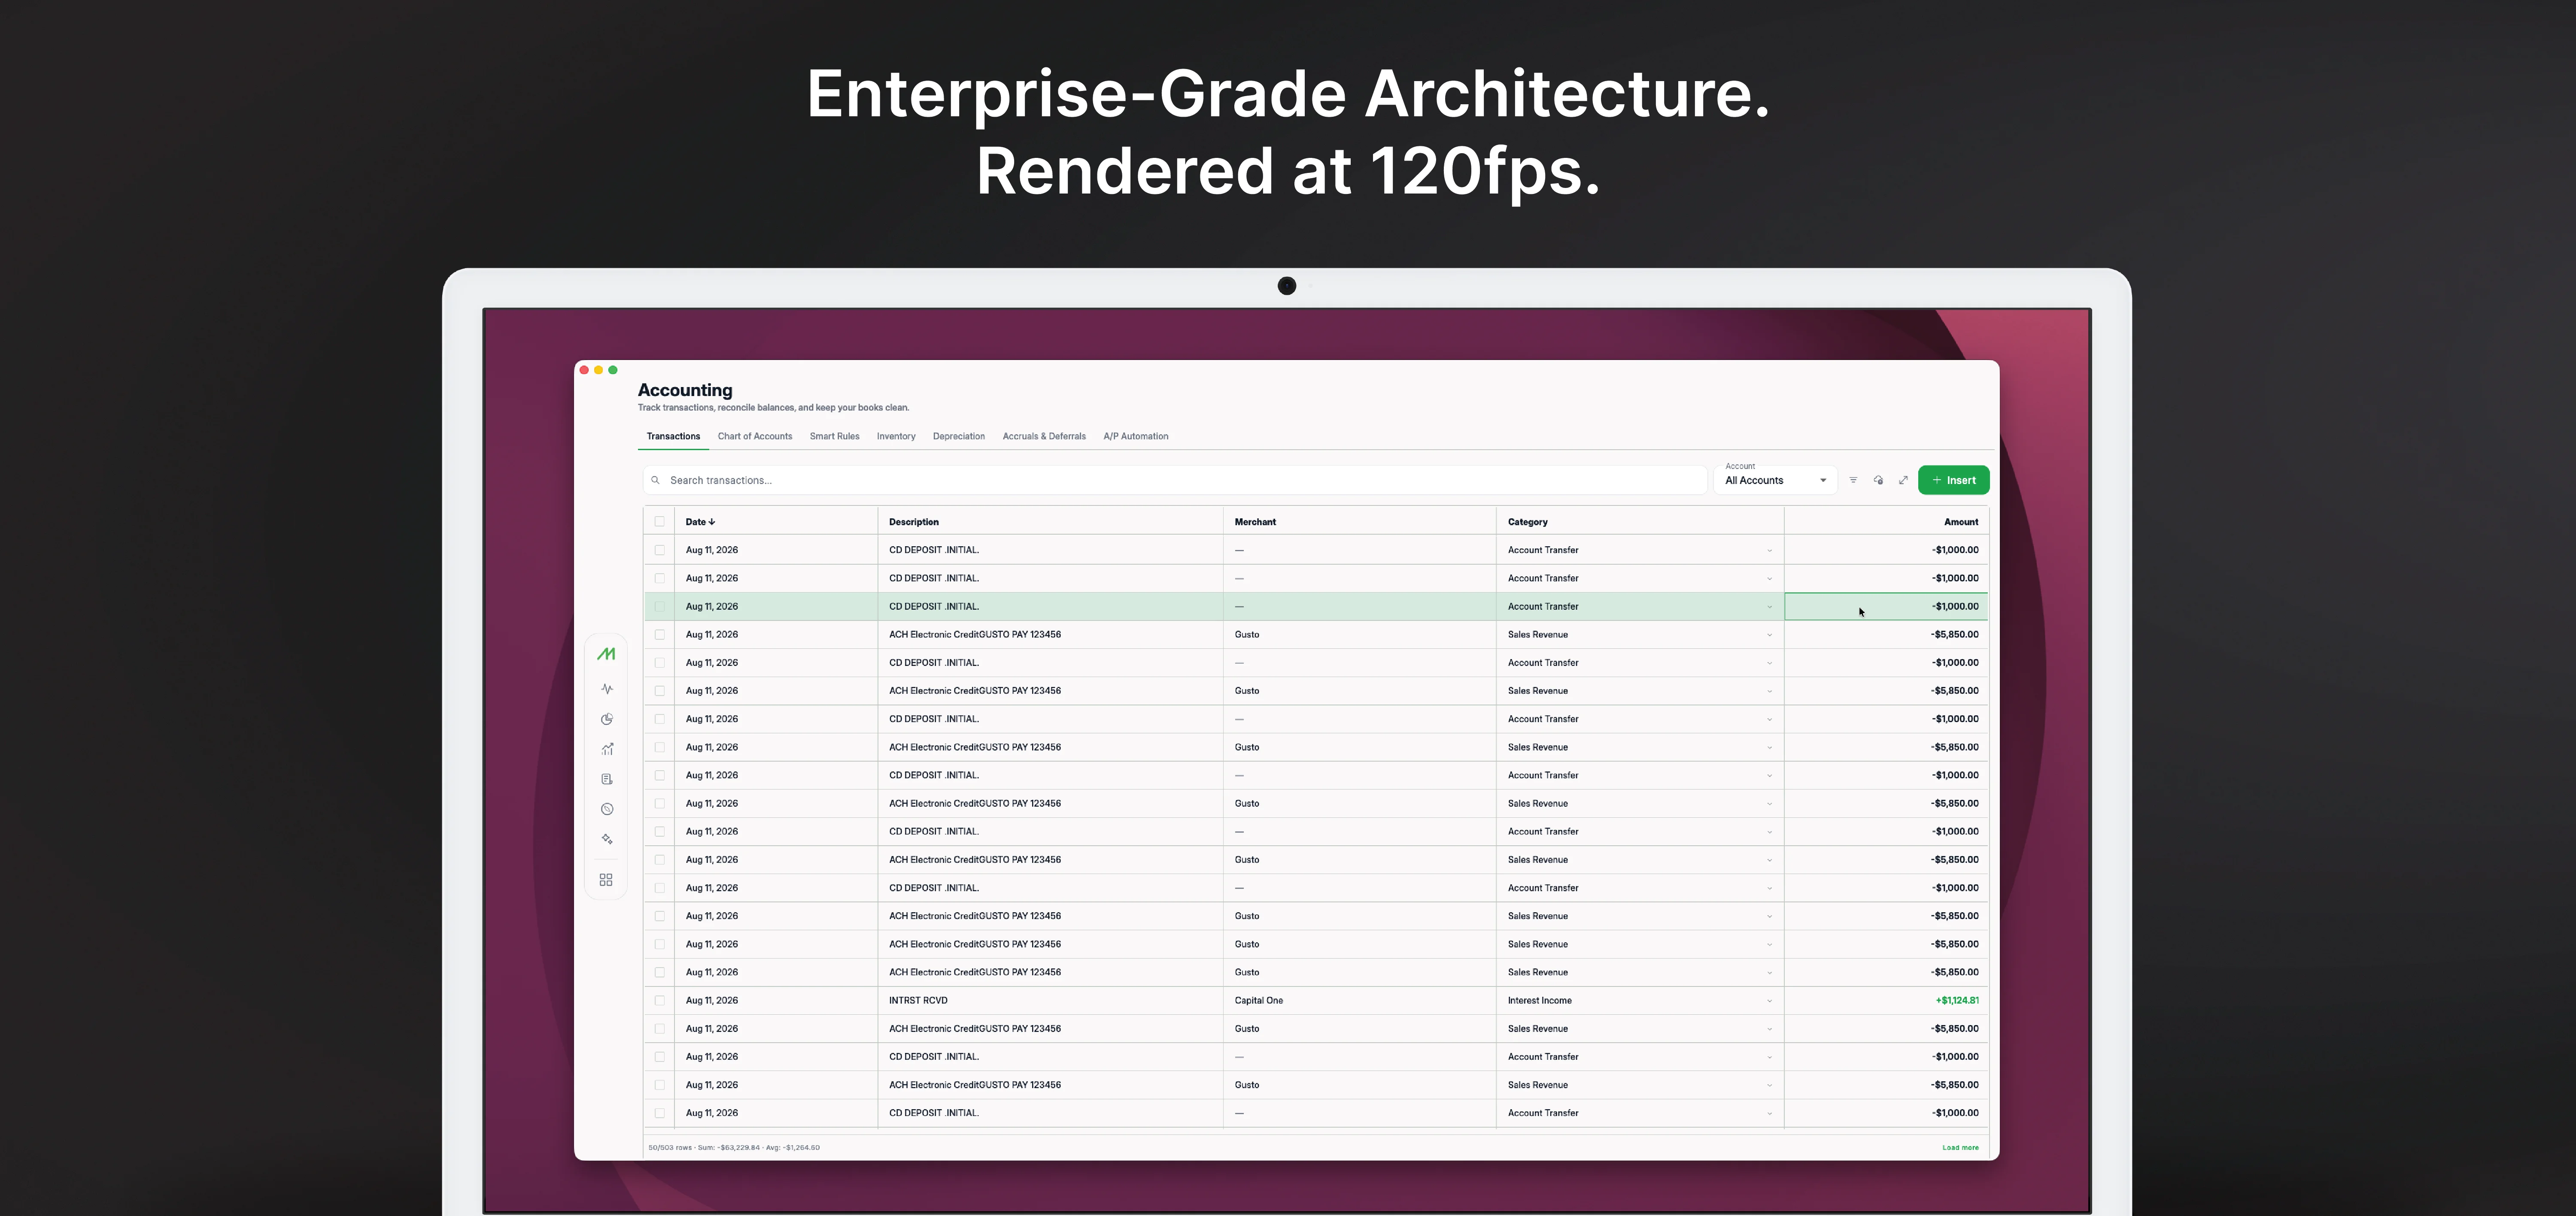Click the filter lines icon beside All Accounts
Screen dimensions: 2576x1216
(1853, 481)
